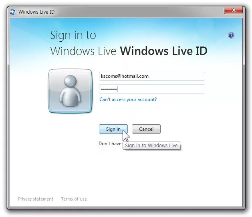
Task: Click the Cancel button
Action: [x=146, y=129]
